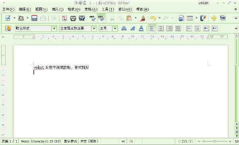Align the paragraph left
Viewport: 239px width, 145px height.
click(152, 28)
